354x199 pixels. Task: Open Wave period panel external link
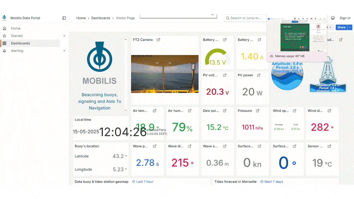point(155,146)
